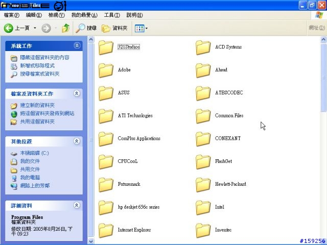The image size is (327, 245).
Task: Open 我的電腦 link
Action: pyautogui.click(x=30, y=177)
